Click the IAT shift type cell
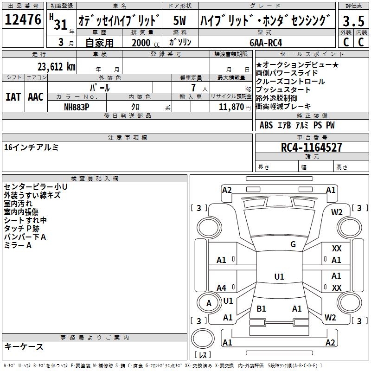Viewport: 371px width, 371px height. [x=13, y=96]
